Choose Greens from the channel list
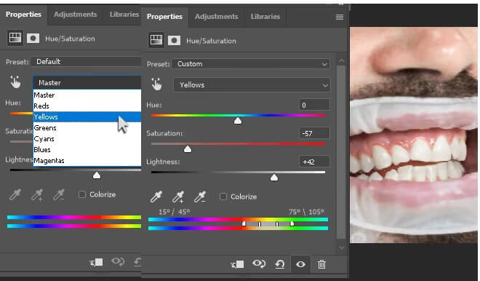Screen dimensions: 480x281 (x=87, y=128)
